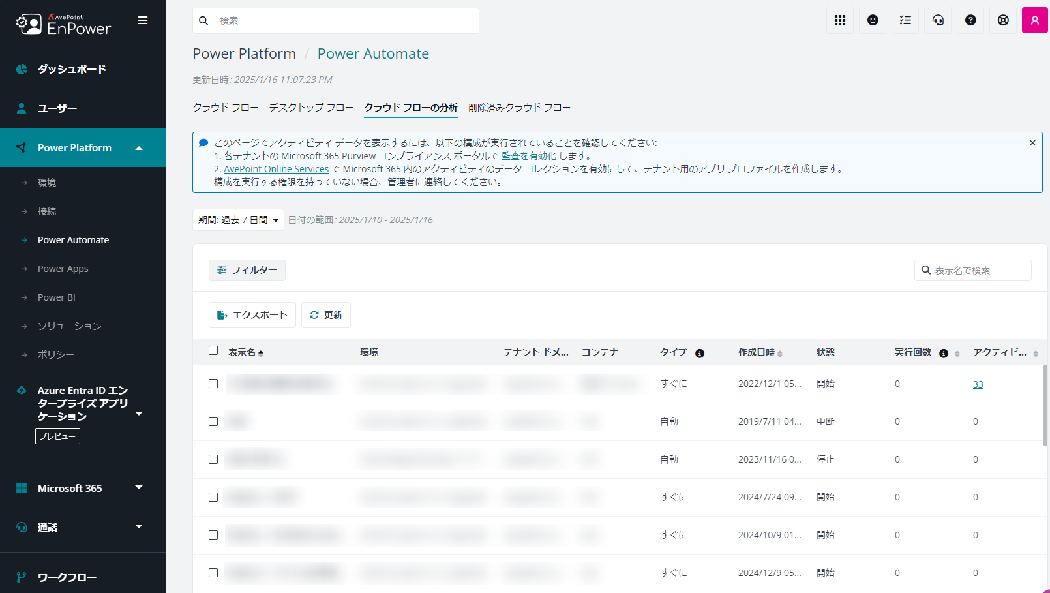Viewport: 1050px width, 593px height.
Task: Click the 更新 refresh button
Action: pos(326,315)
